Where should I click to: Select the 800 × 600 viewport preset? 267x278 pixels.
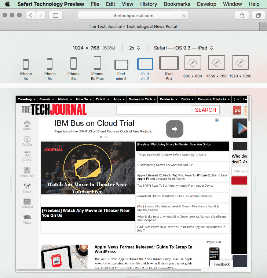(193, 63)
